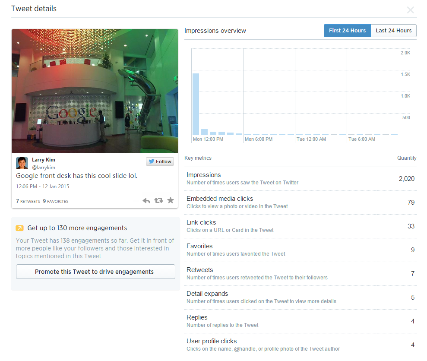Click the 2.0K chart scale label
Screen dimensions: 427x361
[x=405, y=53]
